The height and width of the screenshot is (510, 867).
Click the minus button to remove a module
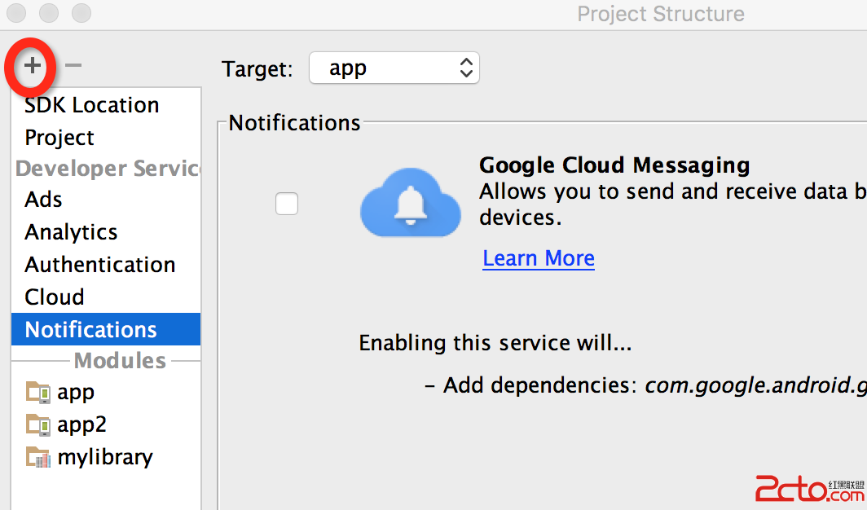(x=73, y=65)
